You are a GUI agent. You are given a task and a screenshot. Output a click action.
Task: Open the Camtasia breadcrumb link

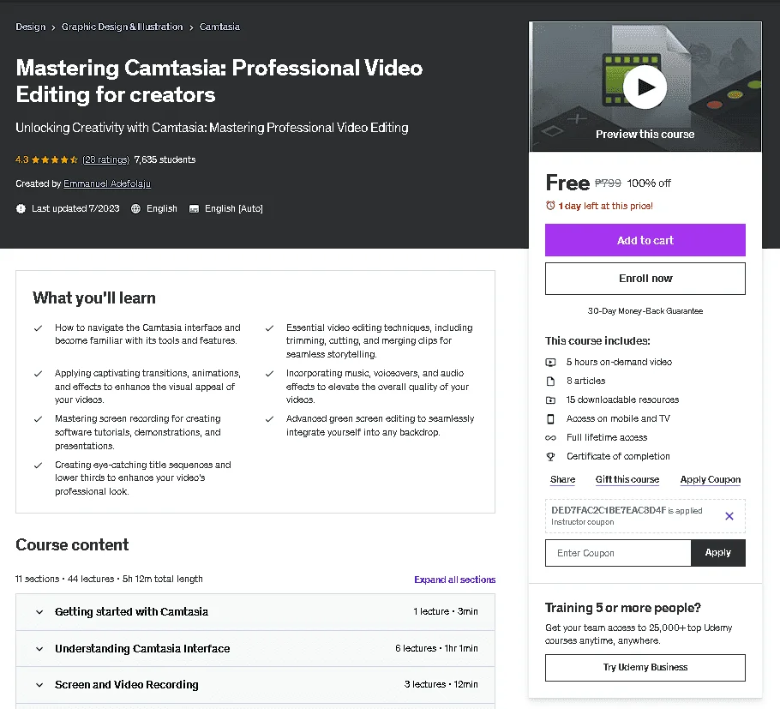click(219, 27)
